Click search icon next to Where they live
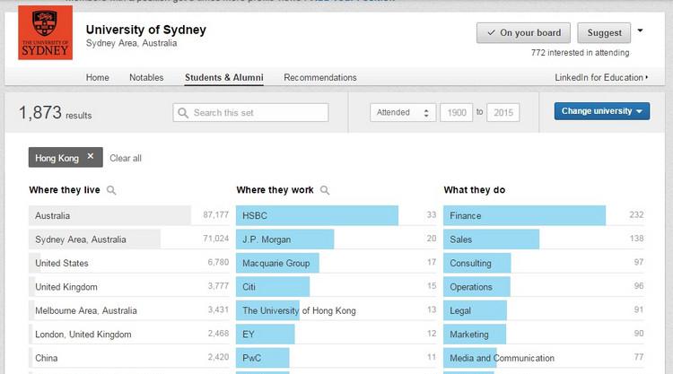Image resolution: width=673 pixels, height=374 pixels. [x=111, y=190]
